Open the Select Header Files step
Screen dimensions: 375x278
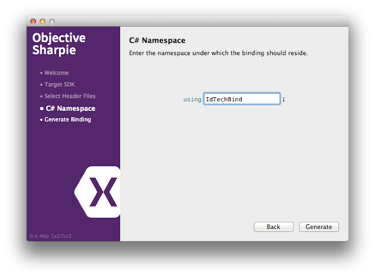(70, 96)
